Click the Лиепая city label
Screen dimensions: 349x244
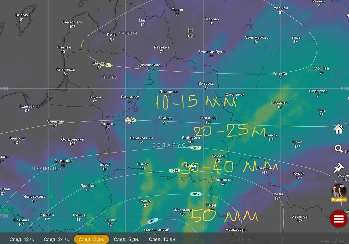pos(64,47)
